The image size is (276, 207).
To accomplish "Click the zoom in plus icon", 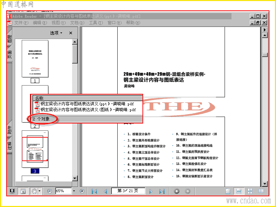I will click(82, 191).
